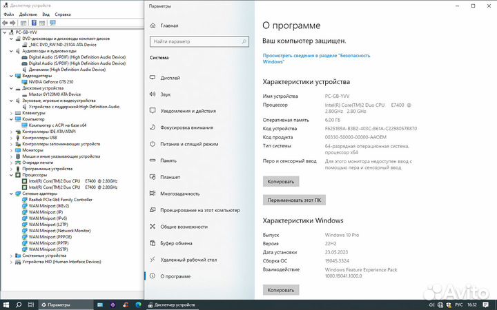Image resolution: width=497 pixels, height=310 pixels.
Task: Click the Rename this PC (Переименовать этот ПК) button
Action: 294,200
